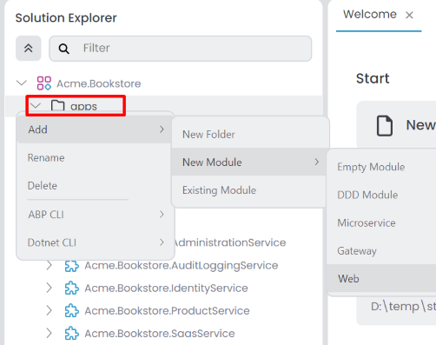Select Acme.Bookstore.AuditLoggingService module
Screen dimensions: 436x345
pos(182,266)
